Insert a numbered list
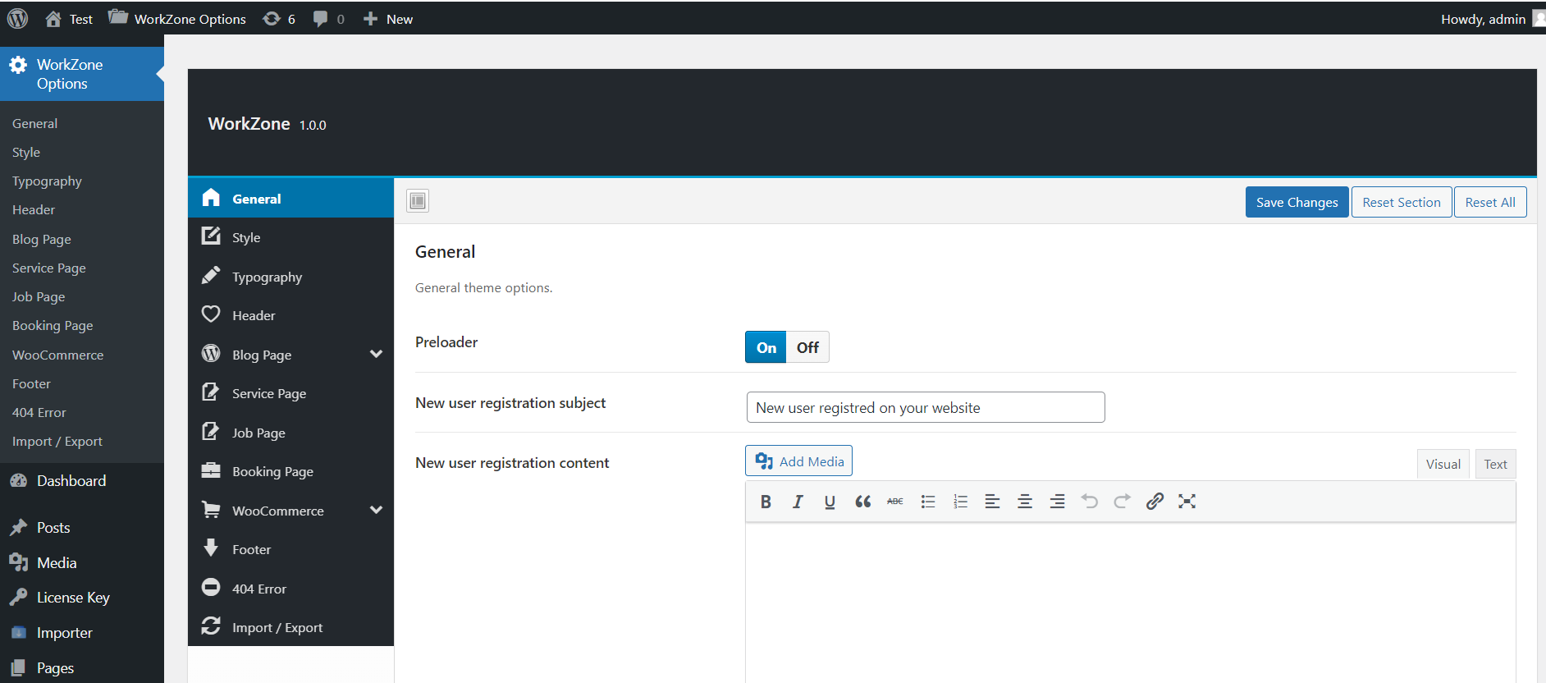This screenshot has height=683, width=1546. [x=960, y=502]
